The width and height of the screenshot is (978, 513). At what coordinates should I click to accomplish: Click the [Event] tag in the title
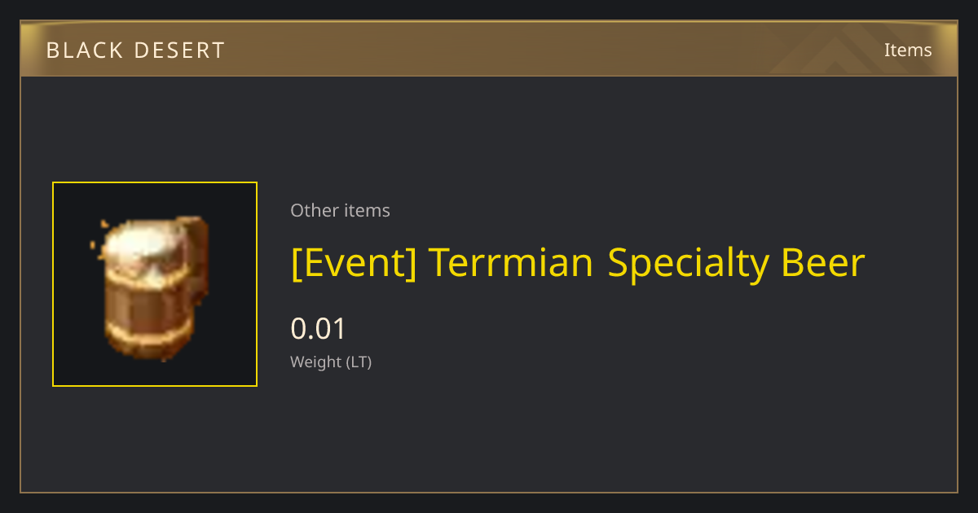tap(354, 263)
